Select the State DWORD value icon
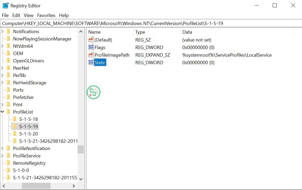302x190 pixels. [91, 62]
